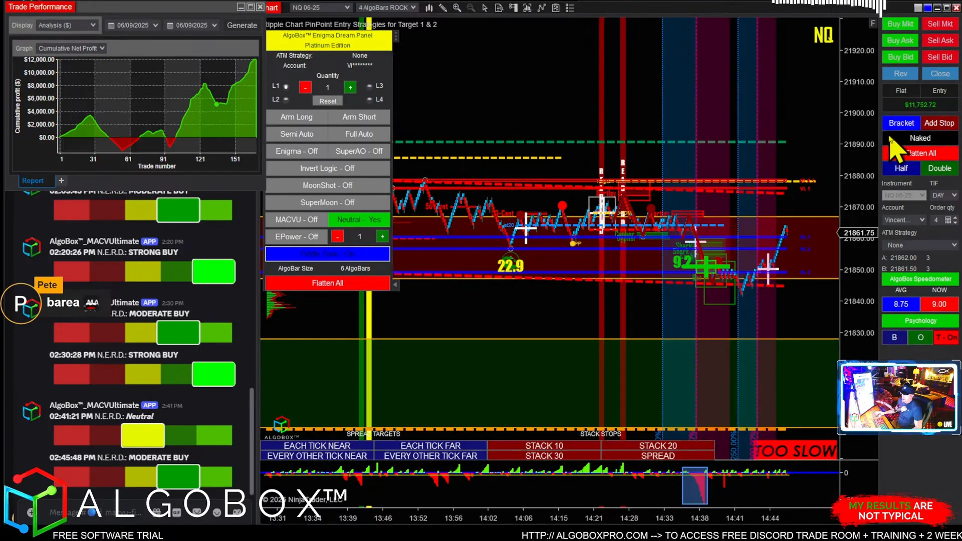Click the F icon at chart corner

(873, 23)
